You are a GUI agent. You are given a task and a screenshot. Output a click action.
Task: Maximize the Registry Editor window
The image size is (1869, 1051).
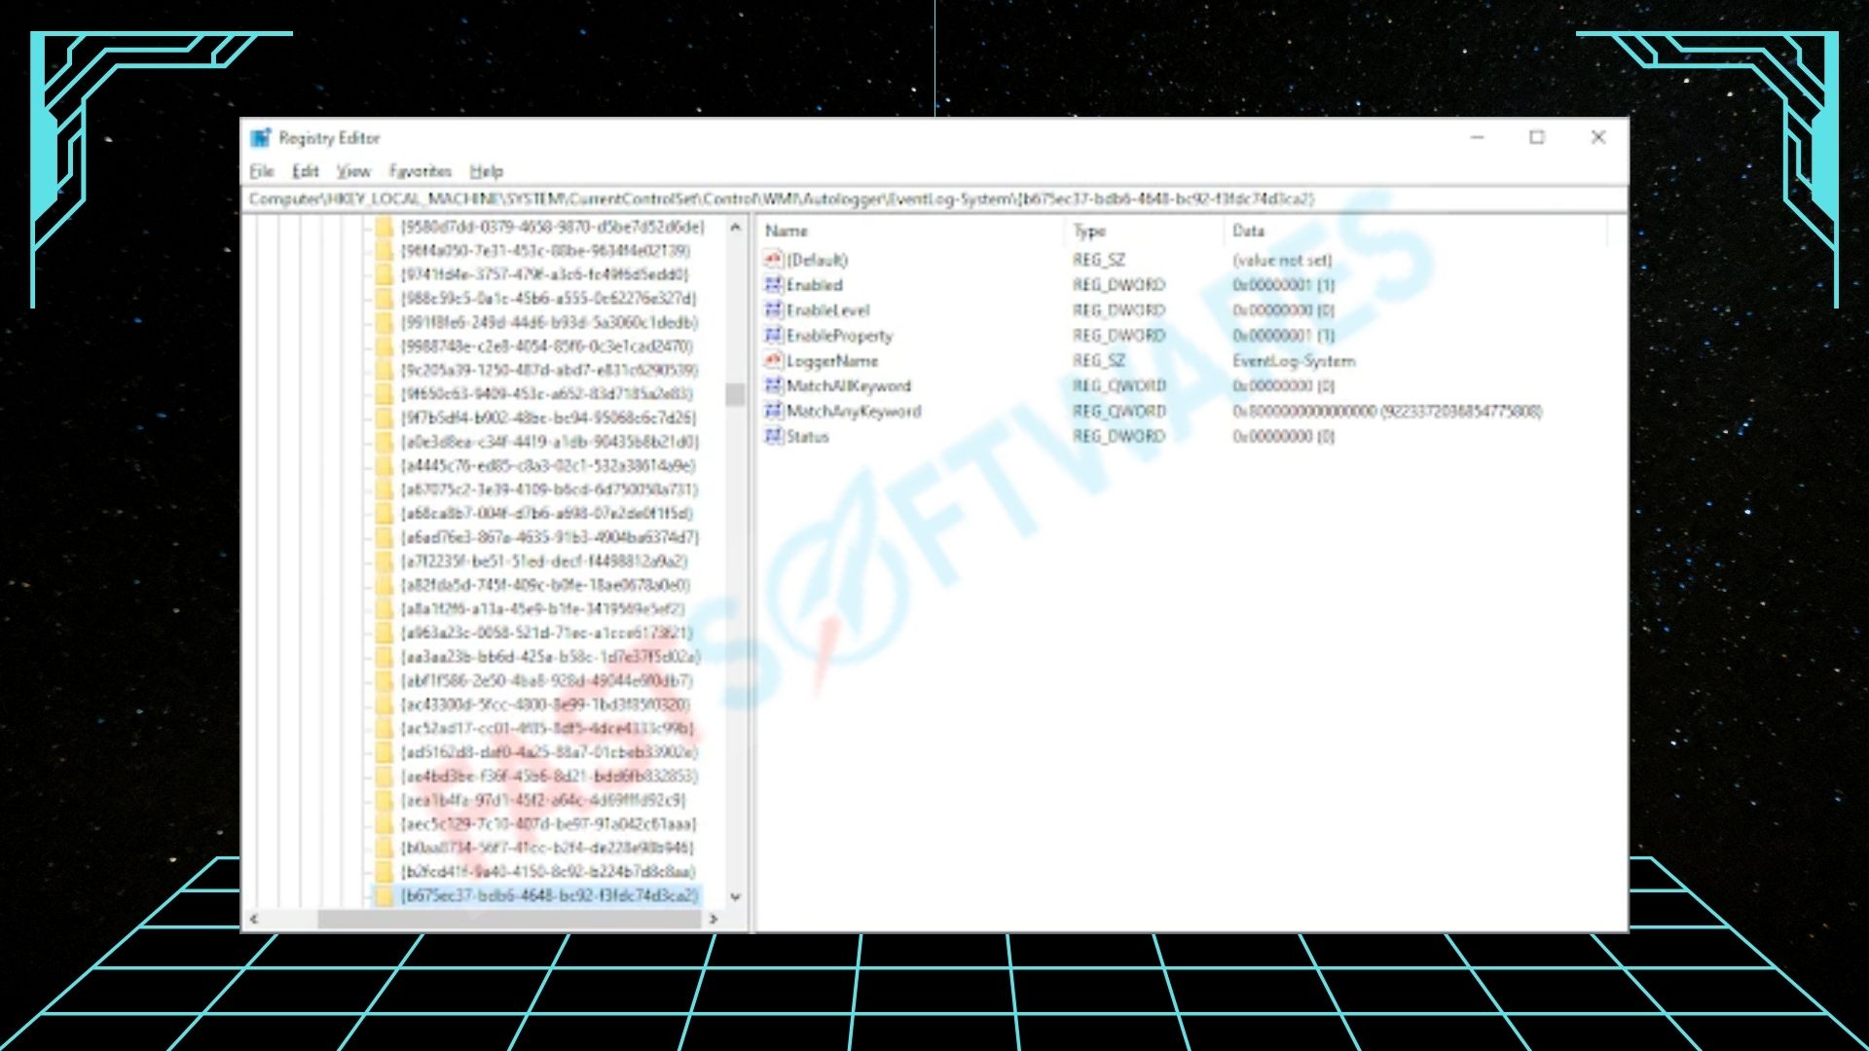pos(1537,138)
